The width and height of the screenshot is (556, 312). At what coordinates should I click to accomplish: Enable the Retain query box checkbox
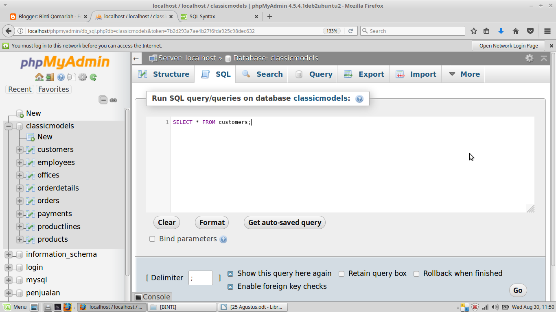pos(341,273)
